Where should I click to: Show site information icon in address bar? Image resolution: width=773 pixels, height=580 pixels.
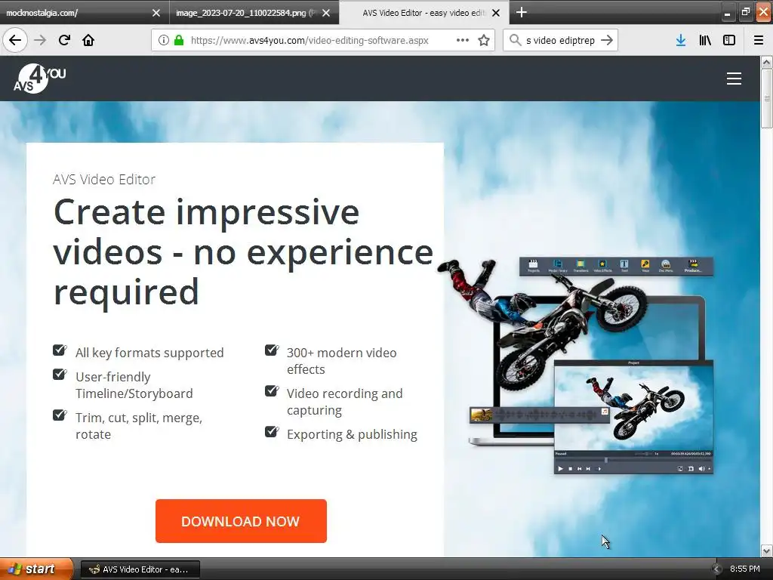pyautogui.click(x=164, y=40)
